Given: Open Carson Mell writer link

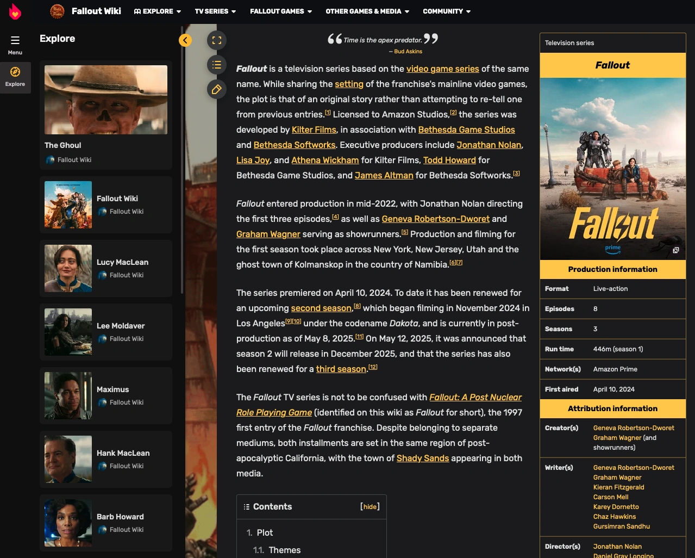Looking at the screenshot, I should coord(611,497).
